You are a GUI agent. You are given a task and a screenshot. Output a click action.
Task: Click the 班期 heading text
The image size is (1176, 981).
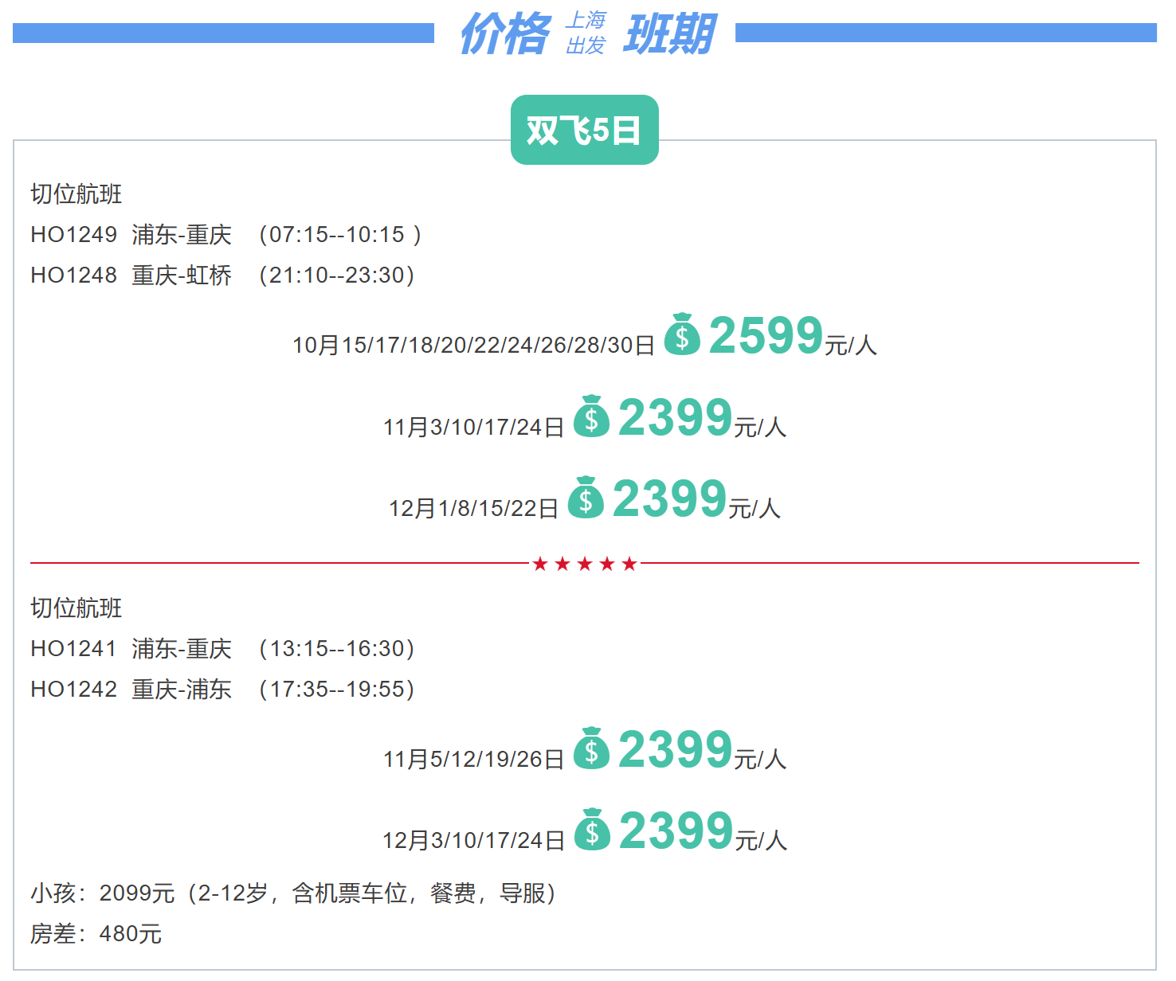point(668,34)
